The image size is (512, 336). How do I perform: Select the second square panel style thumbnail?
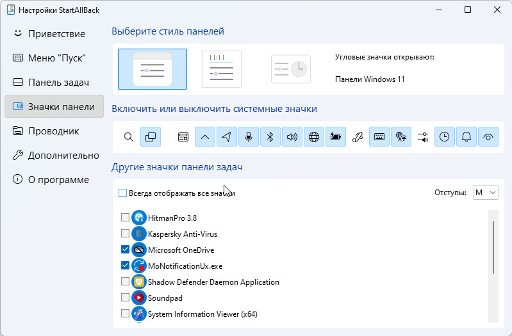[222, 69]
